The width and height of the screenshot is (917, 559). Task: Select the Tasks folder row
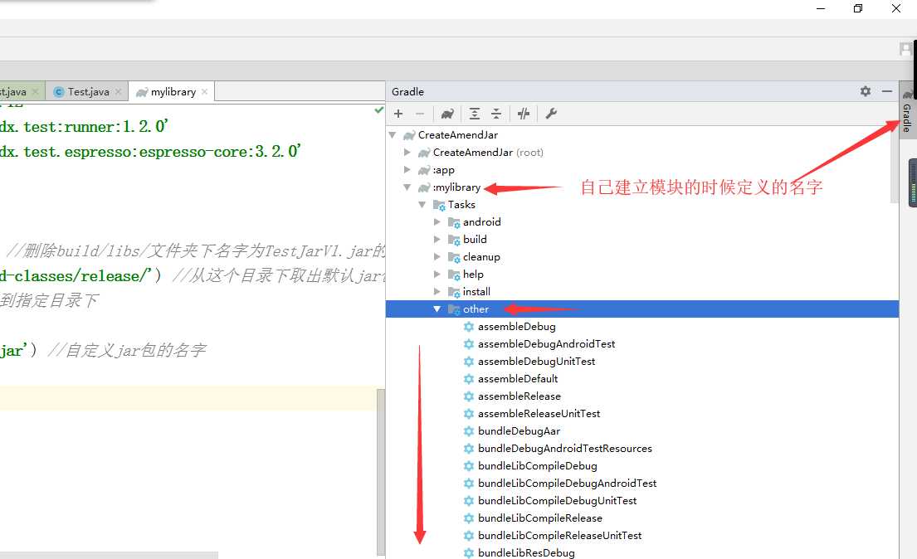coord(461,205)
